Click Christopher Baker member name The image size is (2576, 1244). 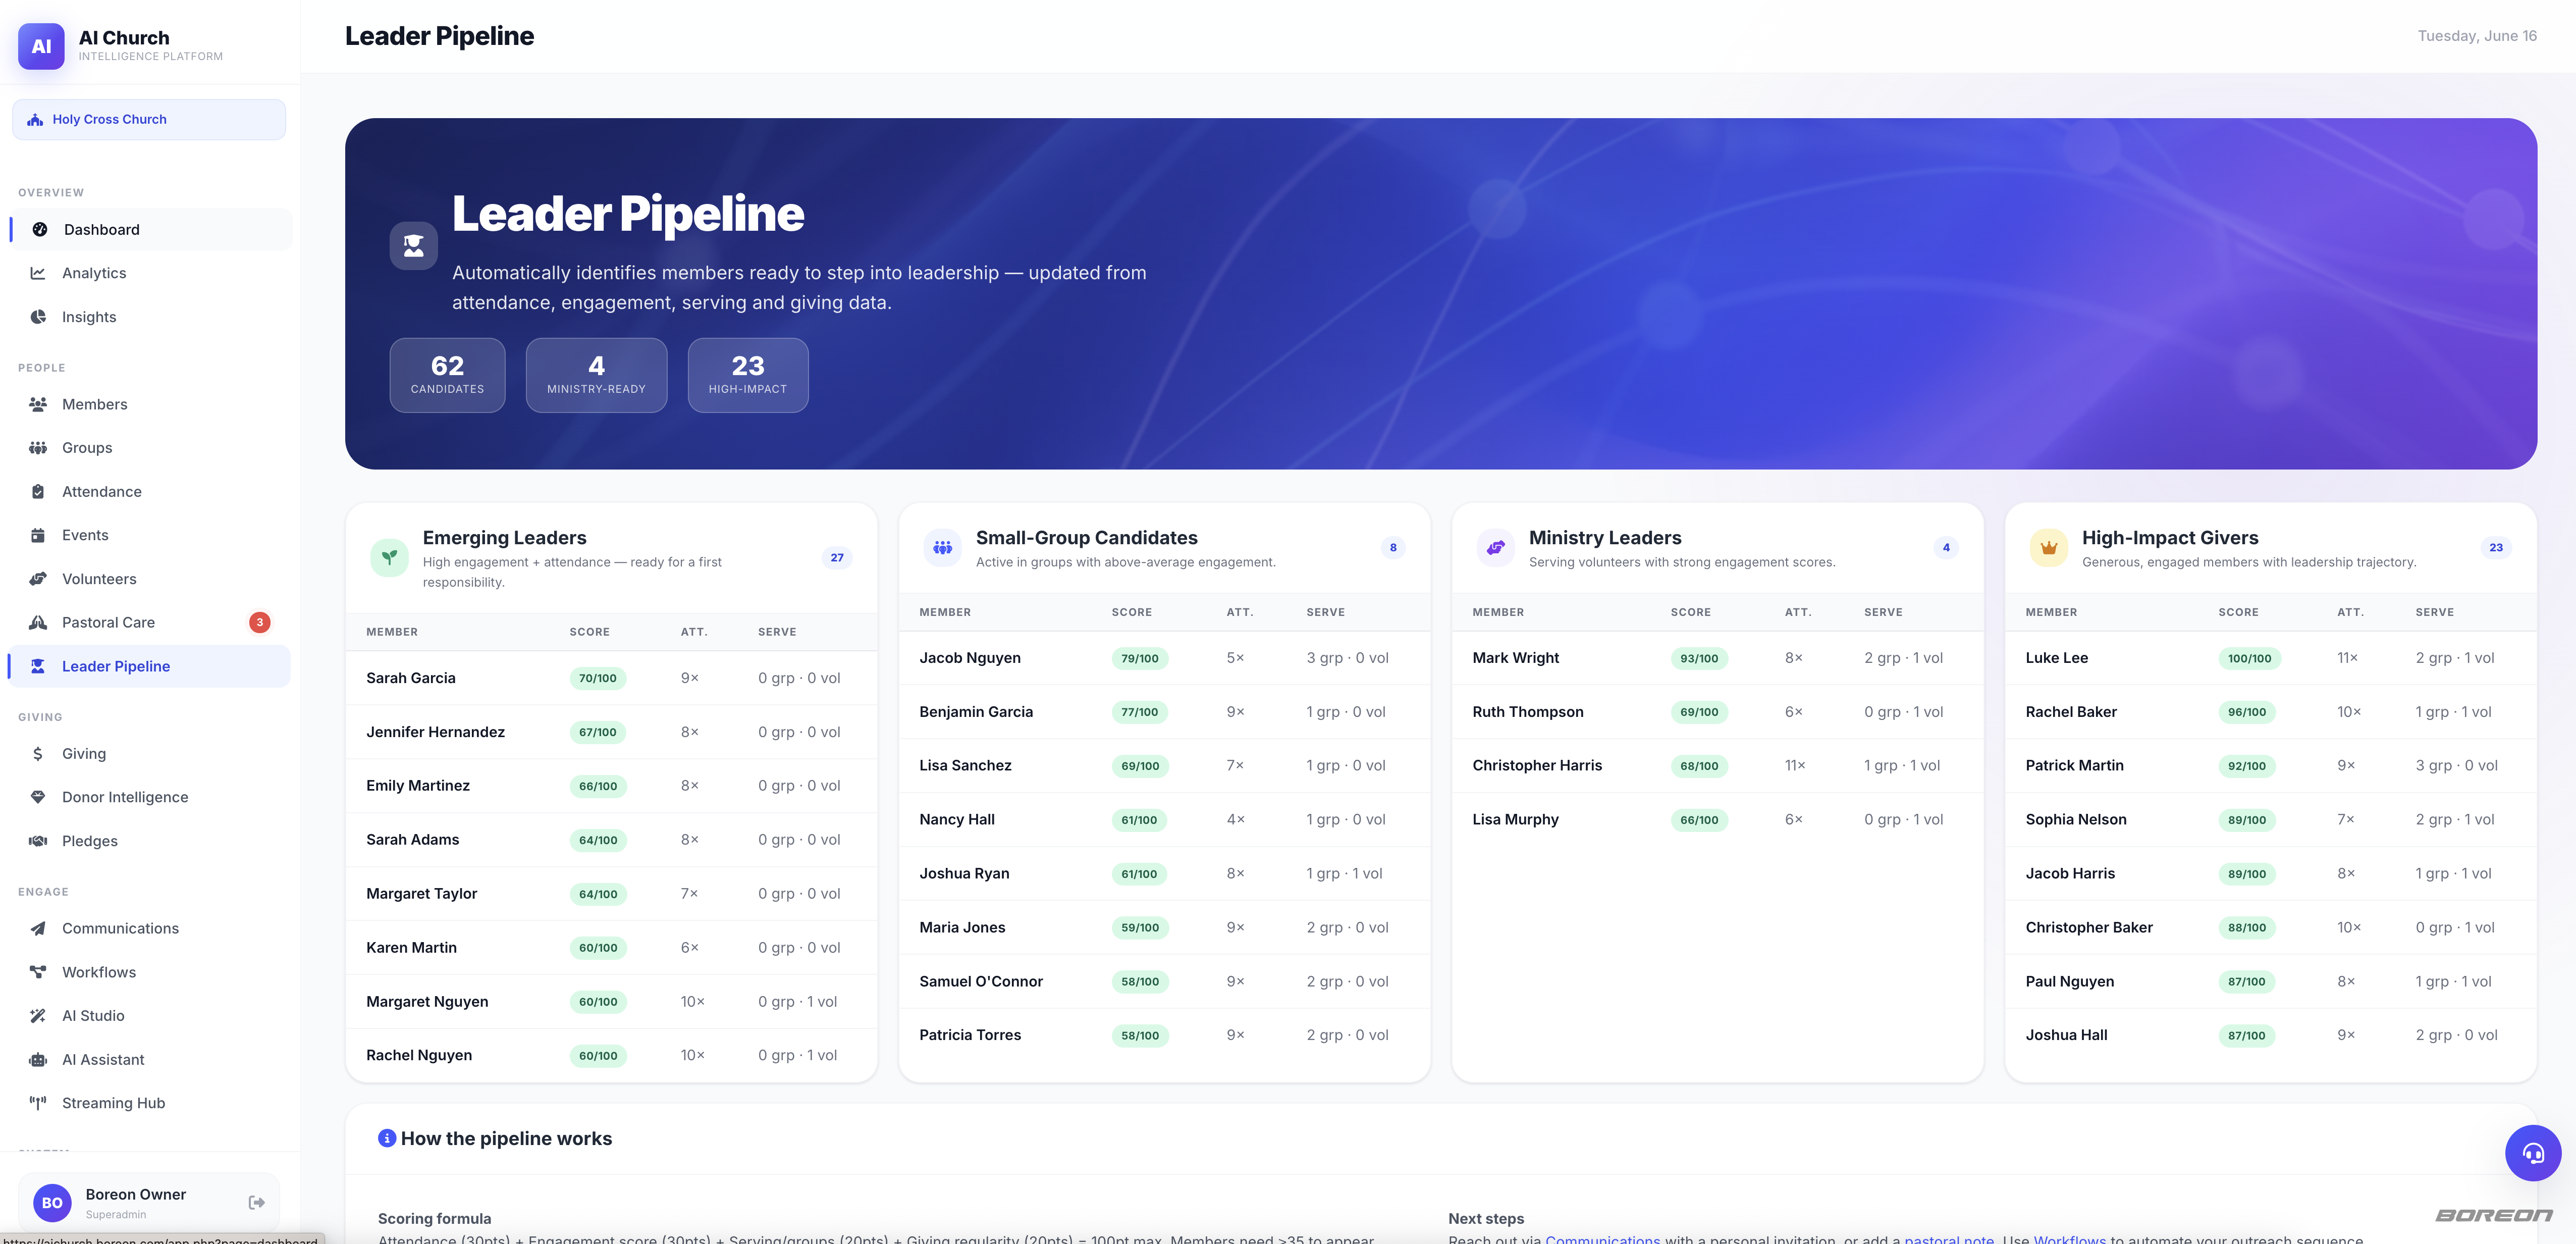[x=2089, y=928]
